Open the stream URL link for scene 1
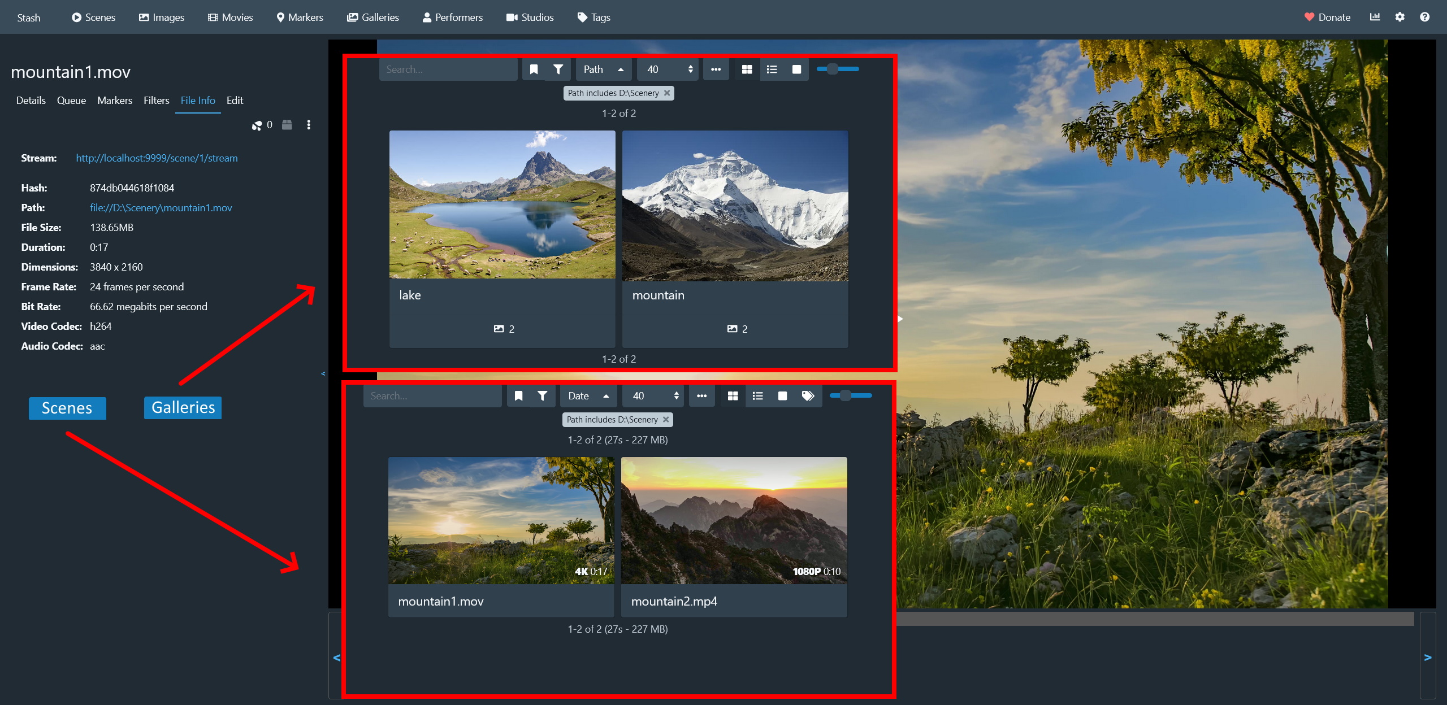Viewport: 1447px width, 705px height. [x=156, y=158]
